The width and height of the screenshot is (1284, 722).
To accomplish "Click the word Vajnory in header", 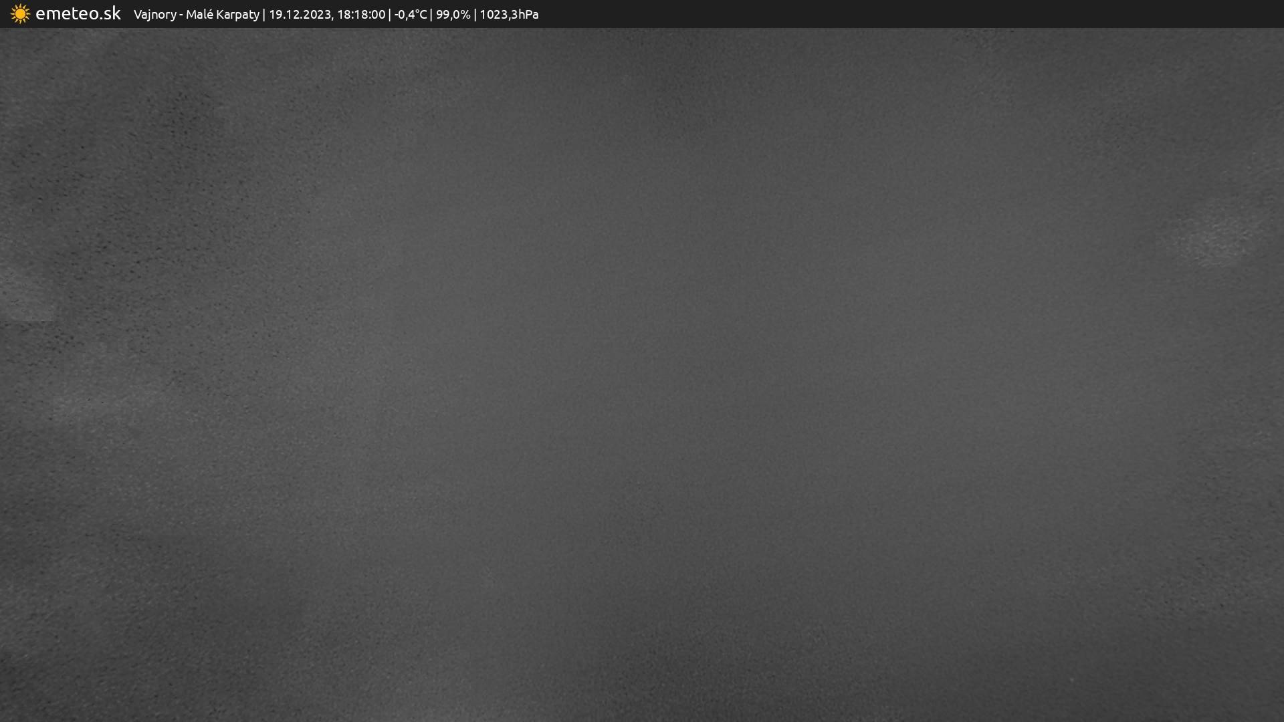I will [154, 15].
